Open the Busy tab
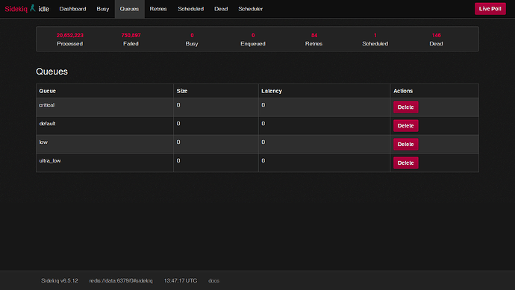The image size is (515, 290). click(103, 9)
